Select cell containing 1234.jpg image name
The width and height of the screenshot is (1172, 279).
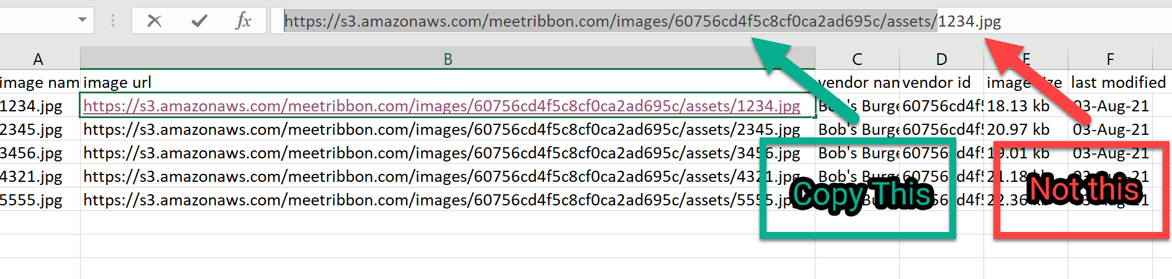32,106
